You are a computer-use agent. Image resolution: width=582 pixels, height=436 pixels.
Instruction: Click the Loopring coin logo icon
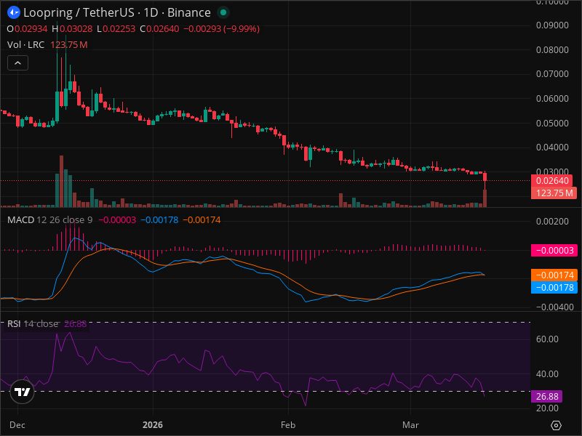[14, 12]
